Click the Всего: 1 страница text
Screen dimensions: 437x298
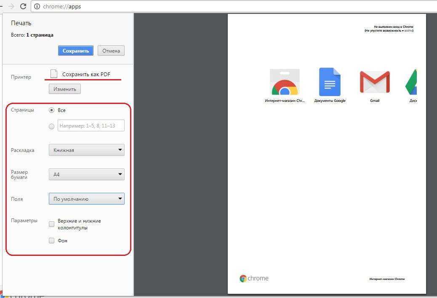[x=32, y=35]
